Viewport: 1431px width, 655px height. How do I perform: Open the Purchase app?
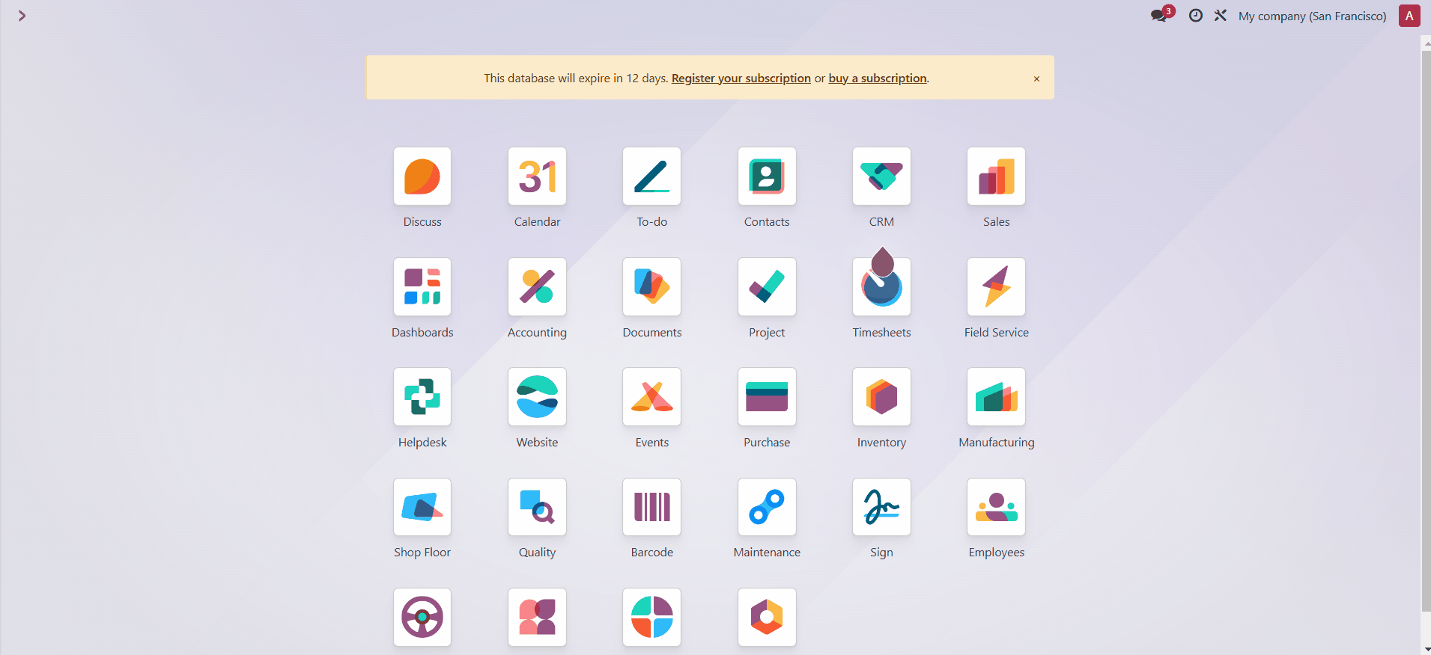coord(767,397)
